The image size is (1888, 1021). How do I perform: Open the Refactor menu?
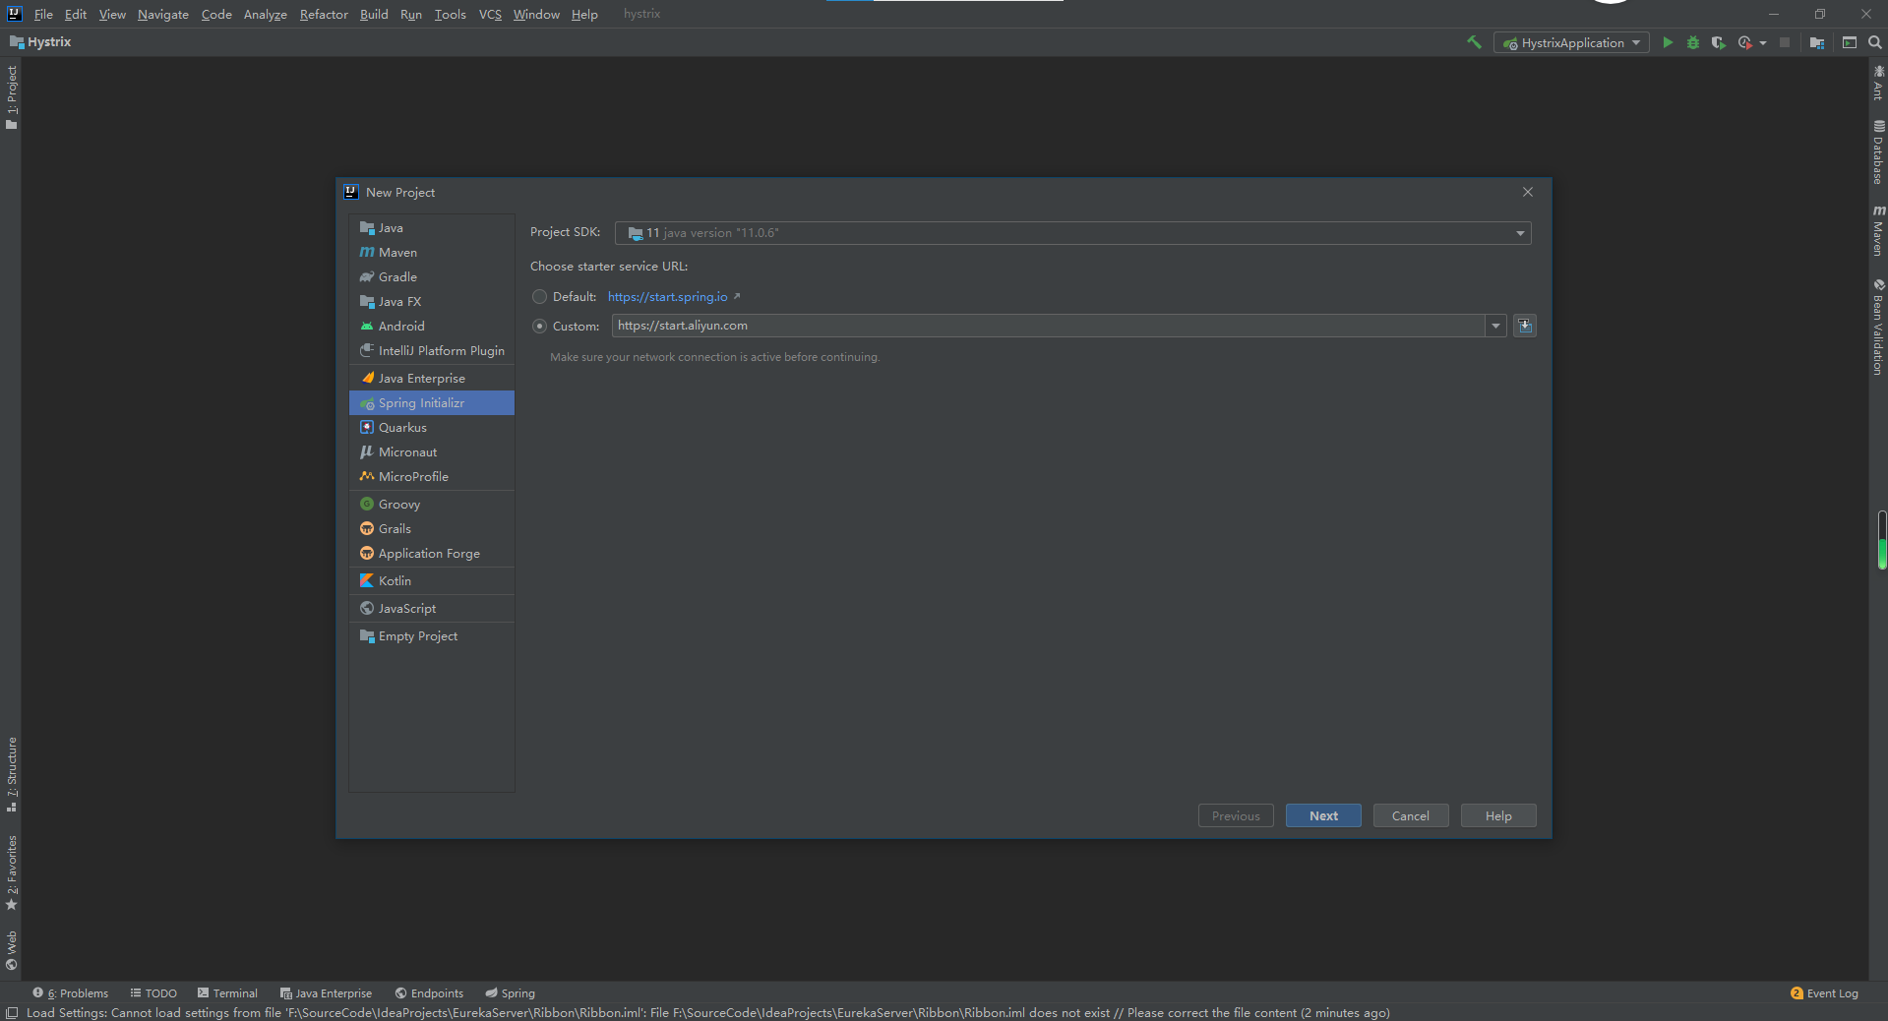[x=324, y=14]
